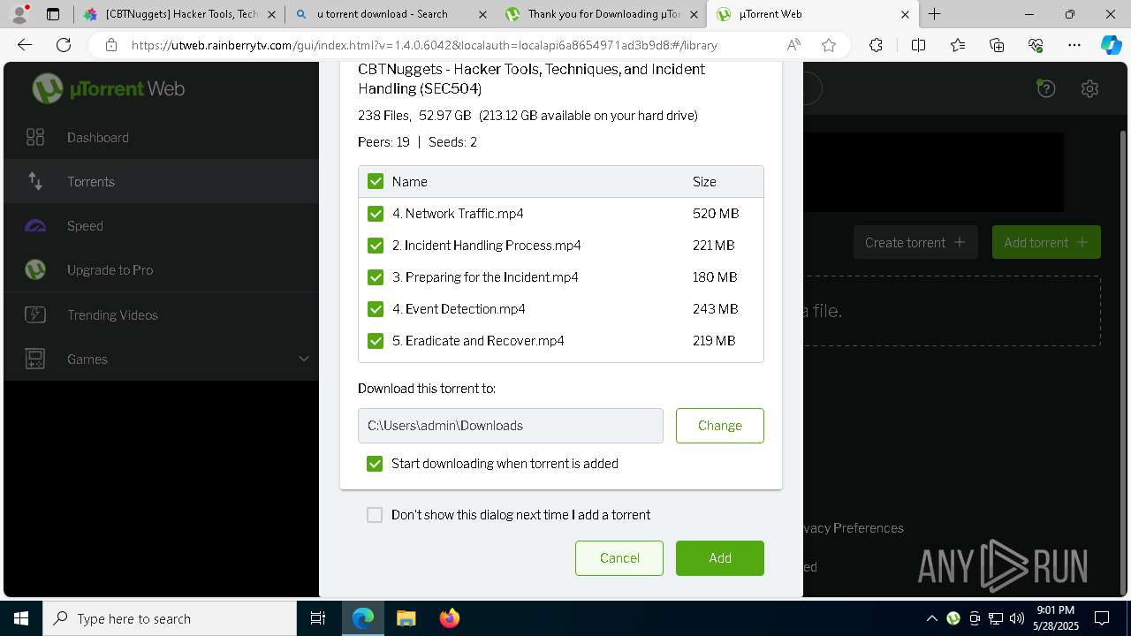Open a new browser tab
Screen dimensions: 1131x636
pos(934,14)
